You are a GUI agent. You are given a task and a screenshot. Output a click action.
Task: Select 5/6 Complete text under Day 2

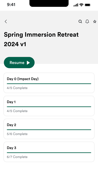(x=17, y=134)
